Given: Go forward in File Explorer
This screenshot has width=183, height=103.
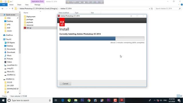Looking at the screenshot, I should click(7, 9).
